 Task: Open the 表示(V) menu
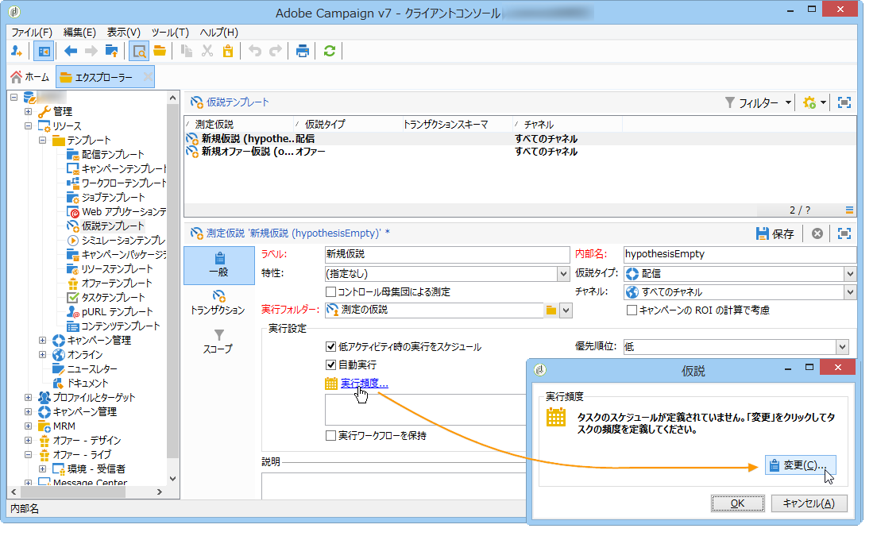124,33
